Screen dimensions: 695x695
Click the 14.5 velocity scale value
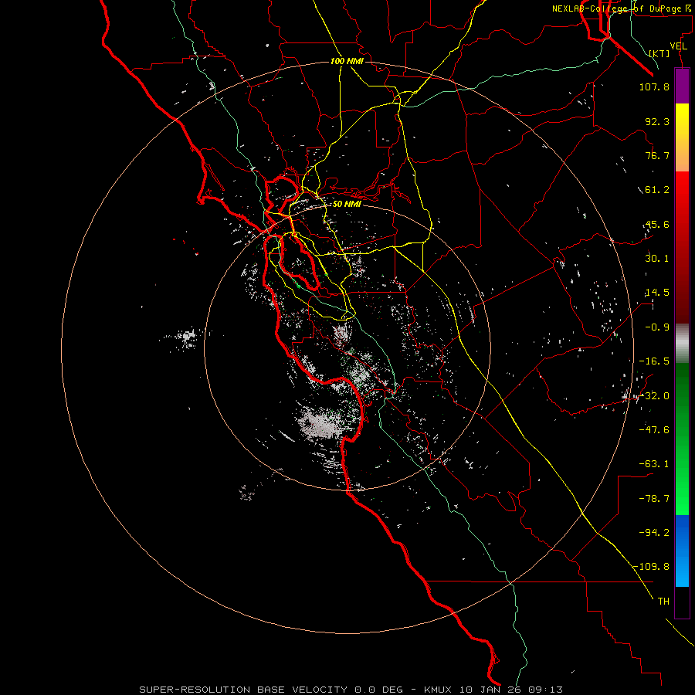click(x=657, y=293)
